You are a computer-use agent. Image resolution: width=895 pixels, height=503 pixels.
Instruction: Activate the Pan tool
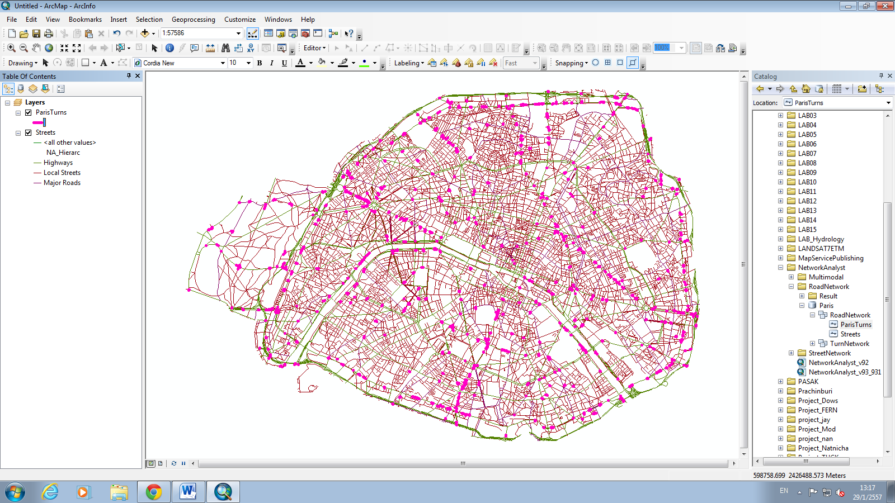36,48
